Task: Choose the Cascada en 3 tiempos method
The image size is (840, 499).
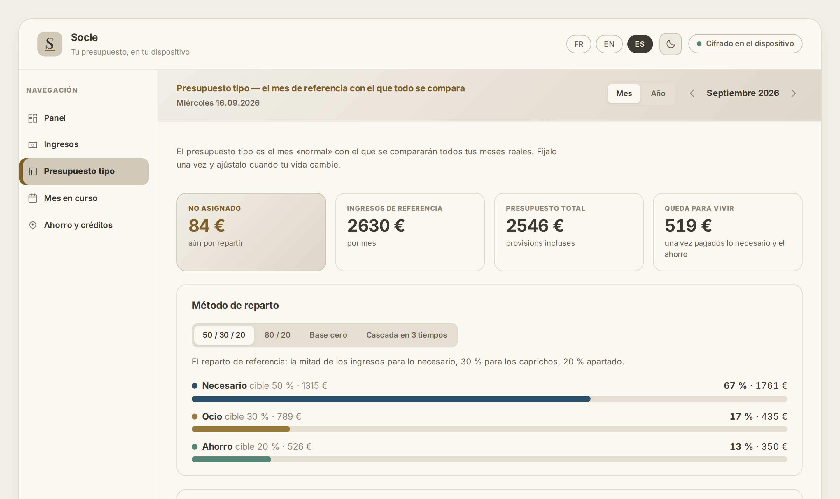Action: tap(406, 335)
